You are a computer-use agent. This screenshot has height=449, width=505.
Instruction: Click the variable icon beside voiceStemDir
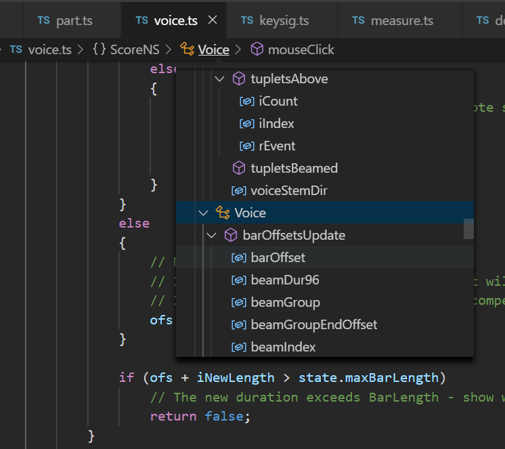click(x=239, y=191)
